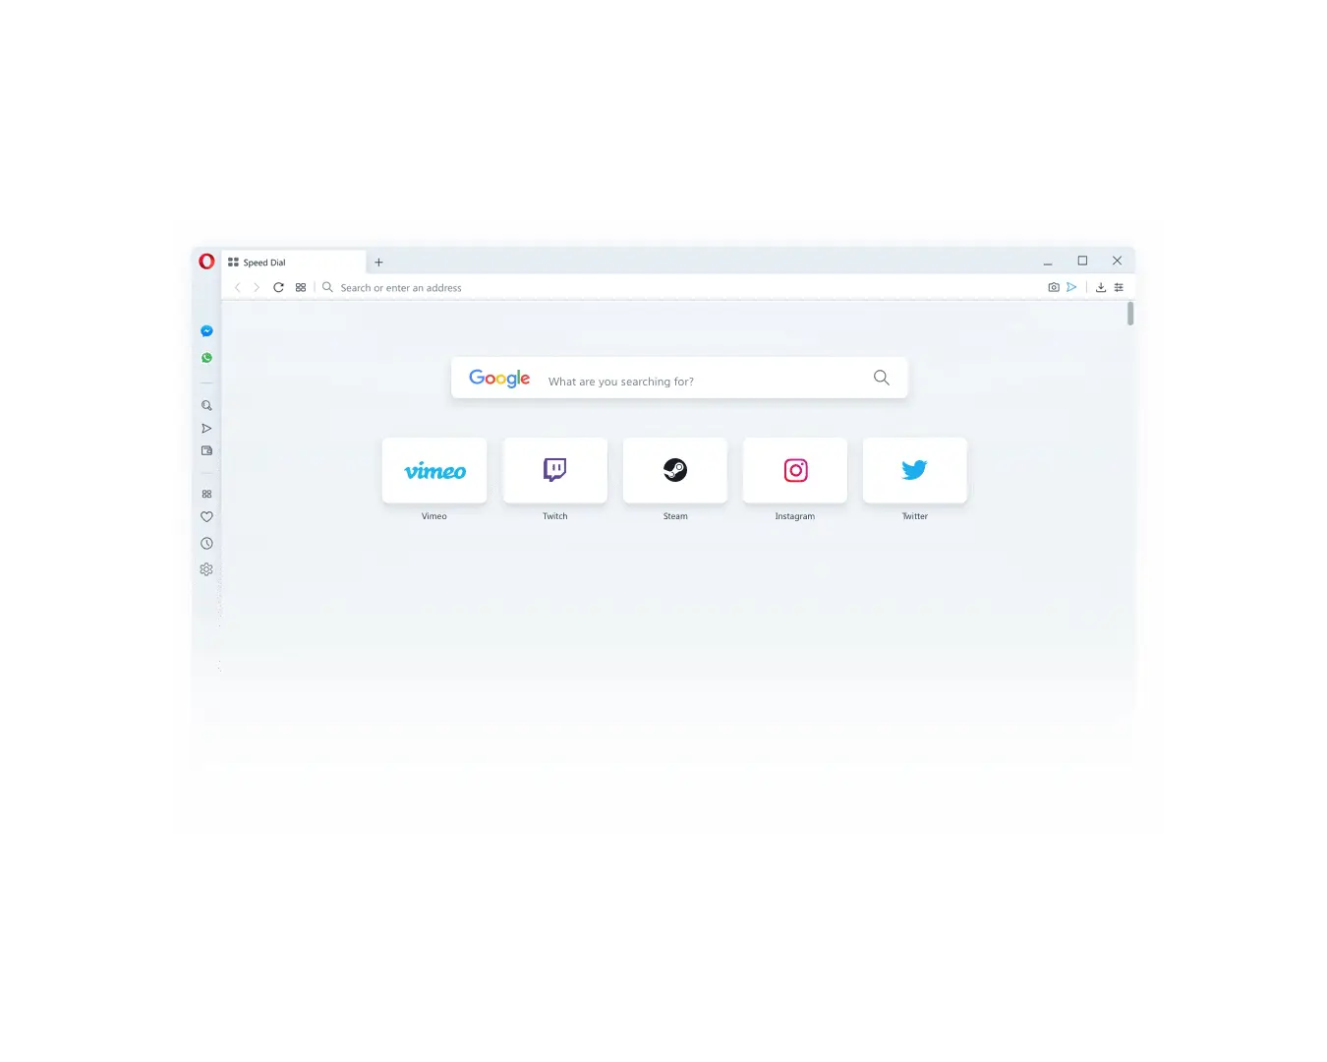Click the snapshot camera icon
Image resolution: width=1327 pixels, height=1062 pixels.
pyautogui.click(x=1054, y=287)
